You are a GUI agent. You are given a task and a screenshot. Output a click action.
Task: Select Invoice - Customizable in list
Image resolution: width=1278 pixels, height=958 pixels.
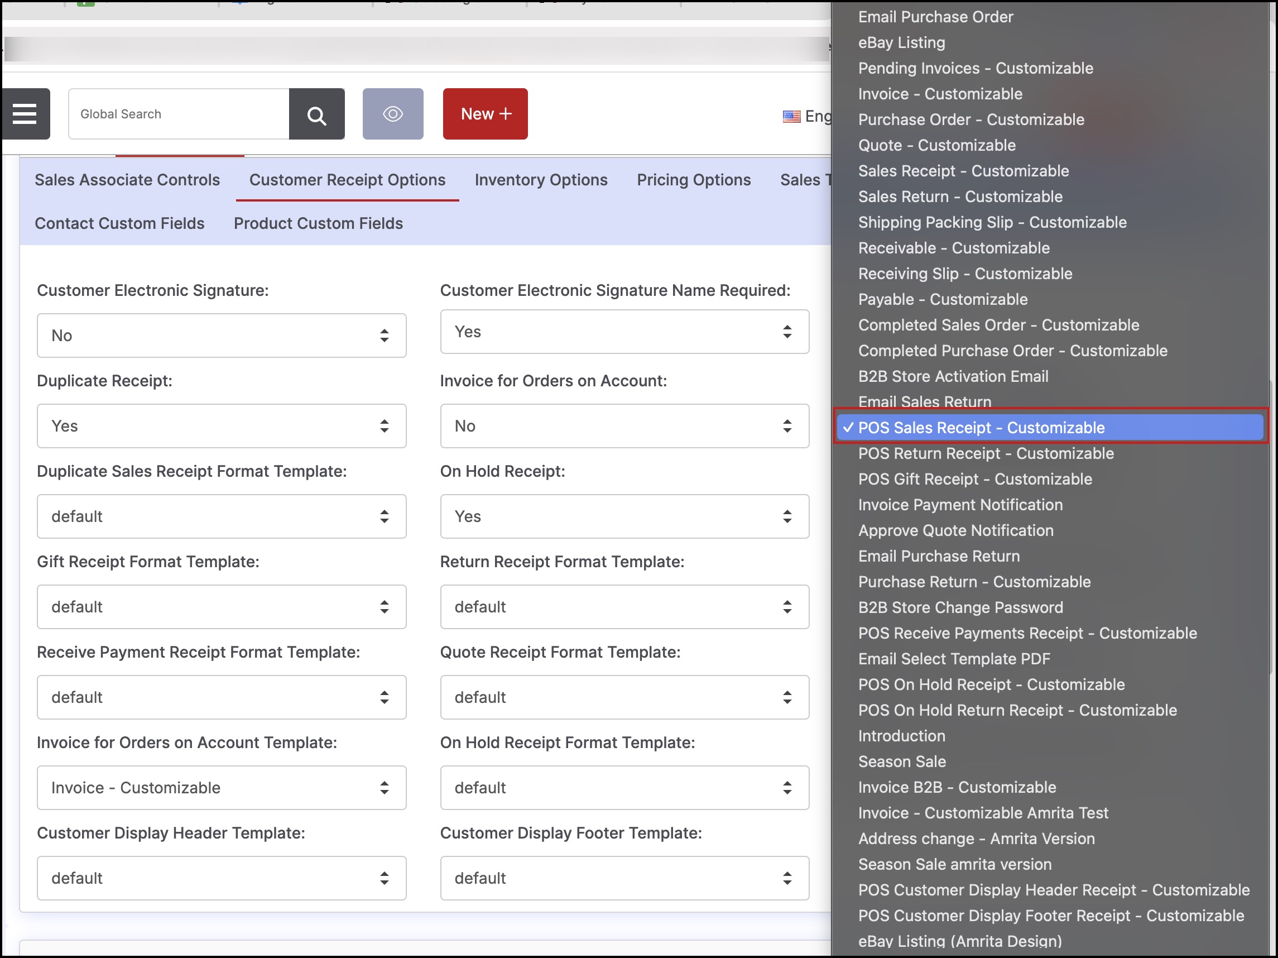[x=1050, y=94]
